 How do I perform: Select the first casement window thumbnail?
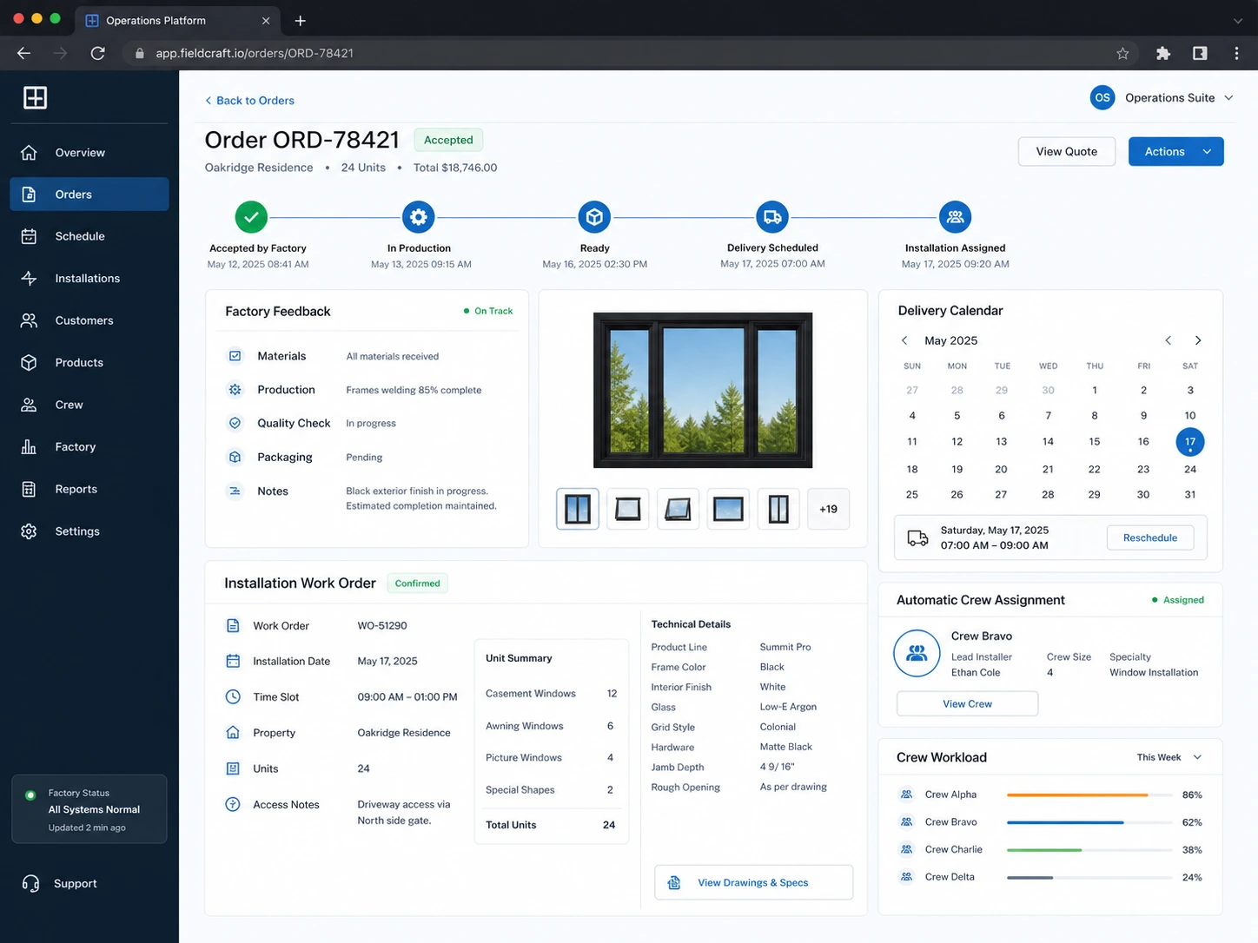pyautogui.click(x=578, y=509)
